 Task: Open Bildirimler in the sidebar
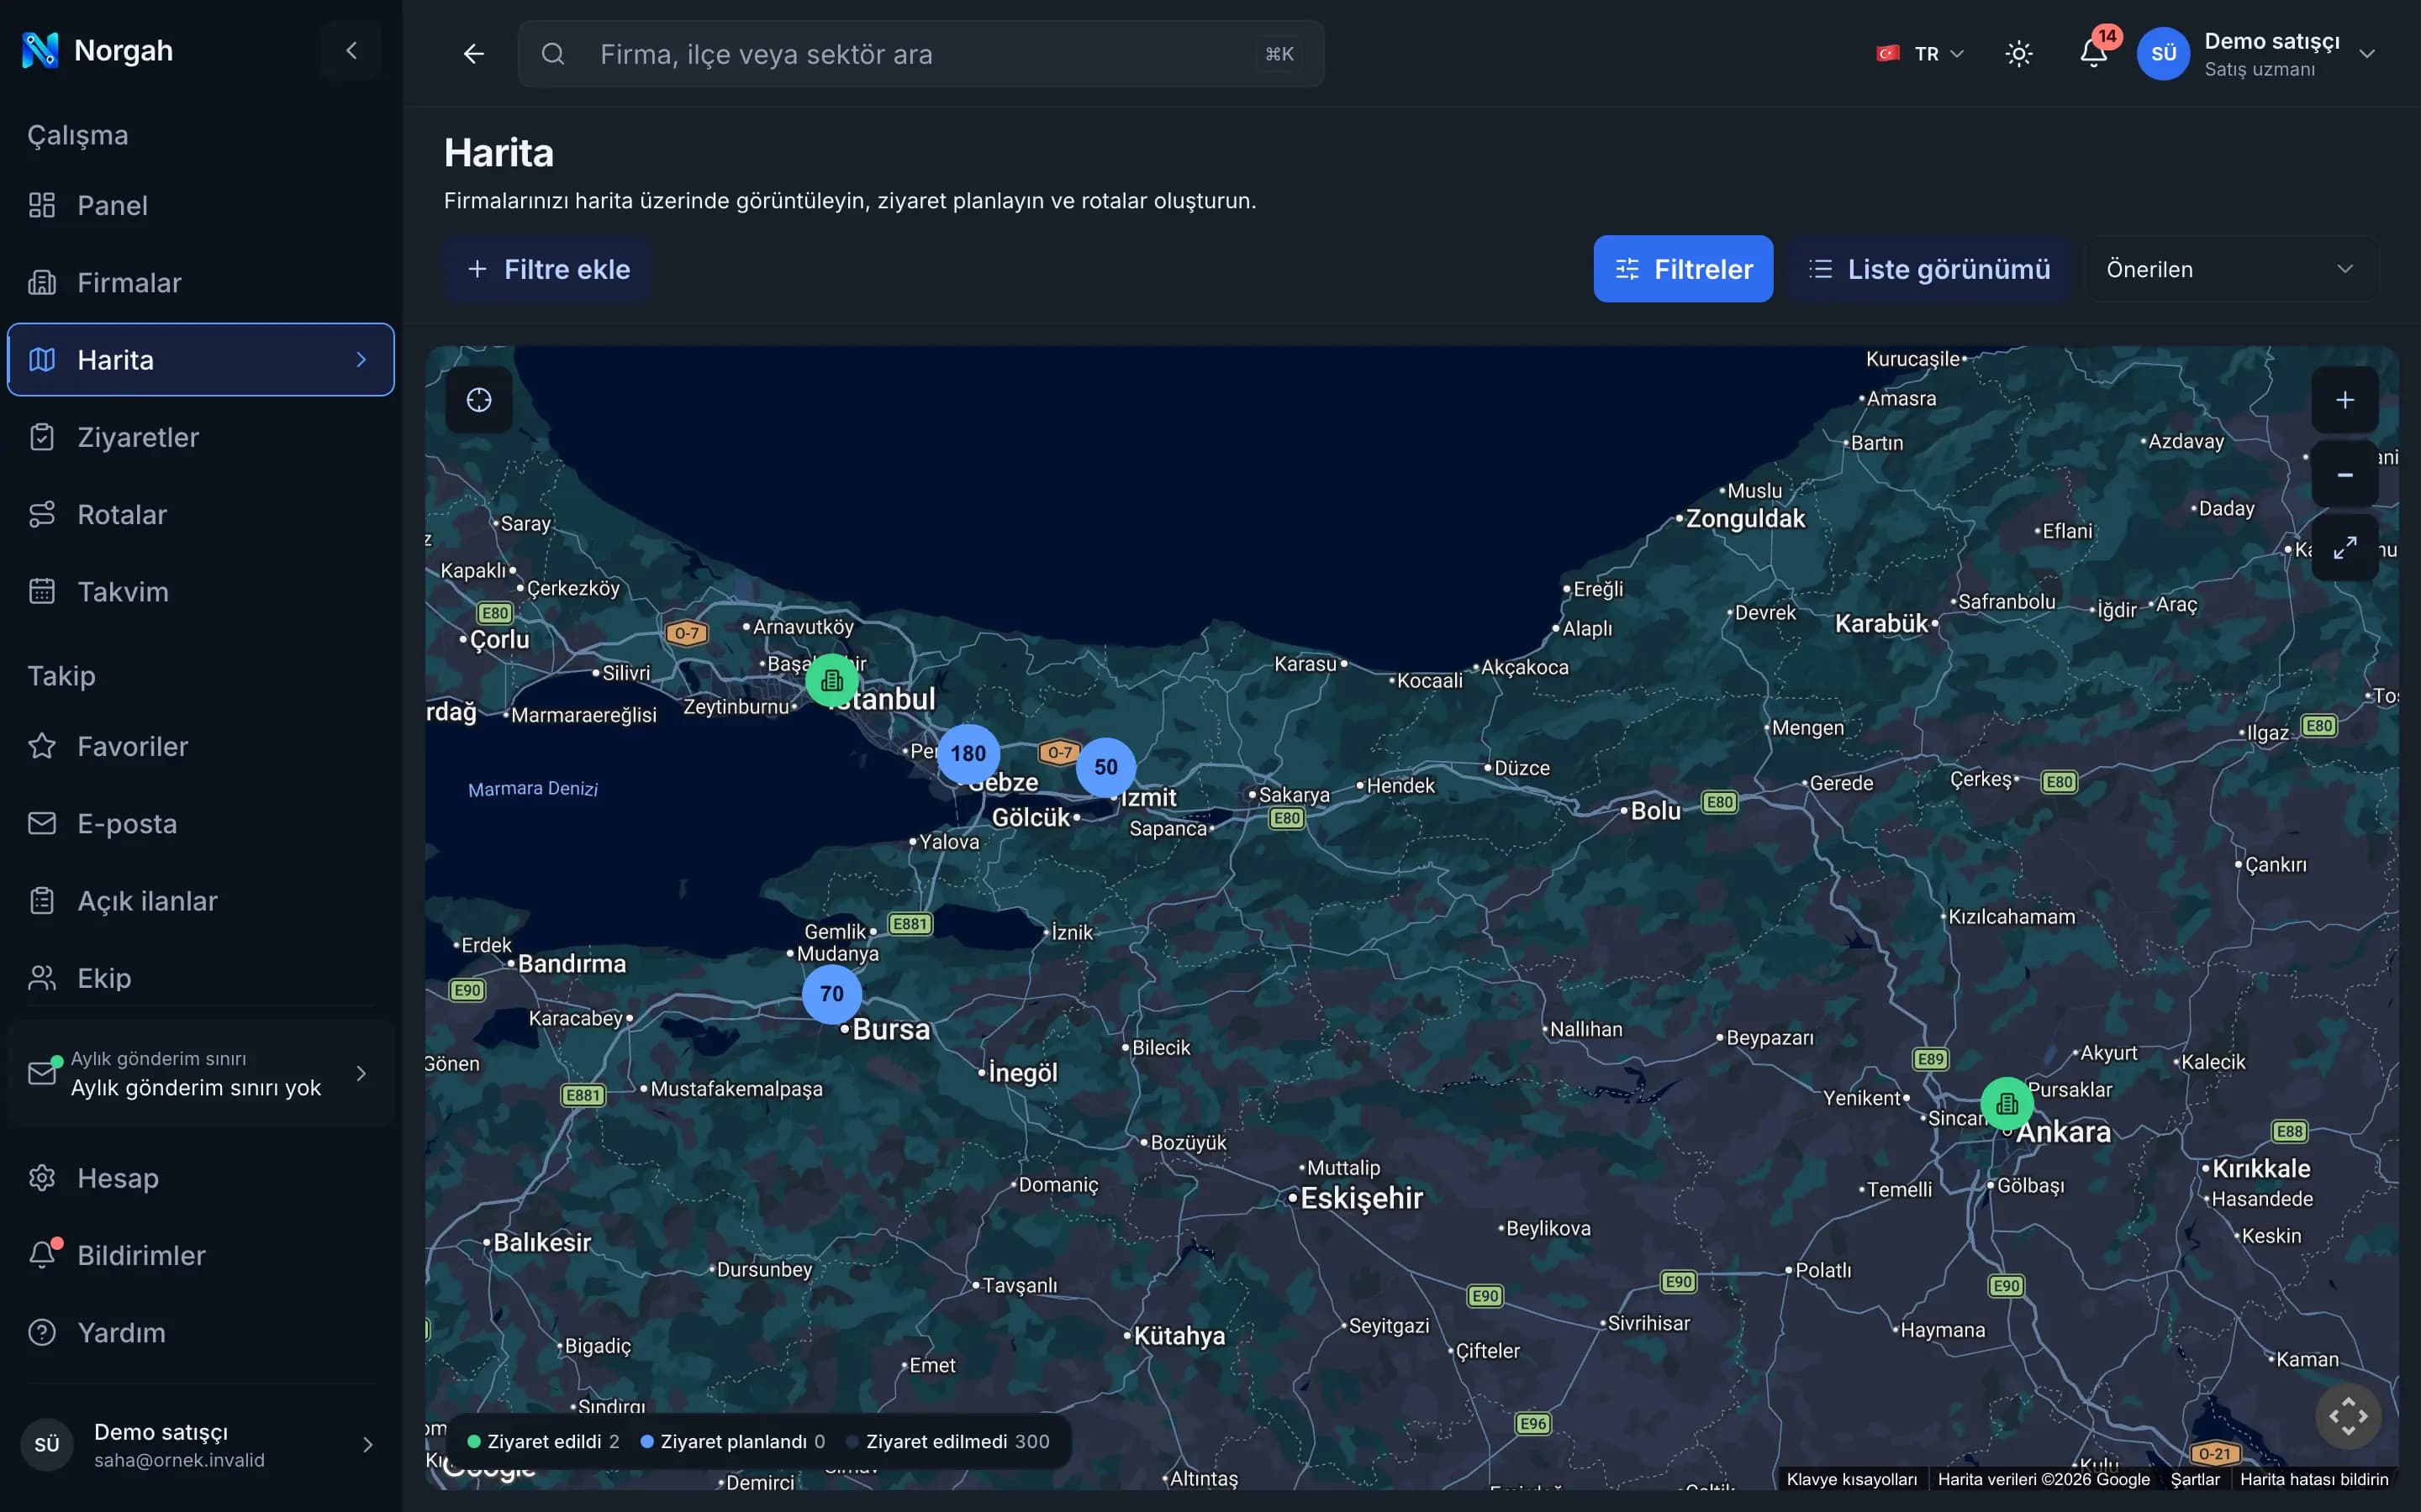[x=201, y=1255]
